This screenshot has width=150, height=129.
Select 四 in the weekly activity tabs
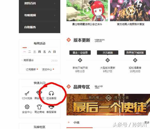coord(40,52)
